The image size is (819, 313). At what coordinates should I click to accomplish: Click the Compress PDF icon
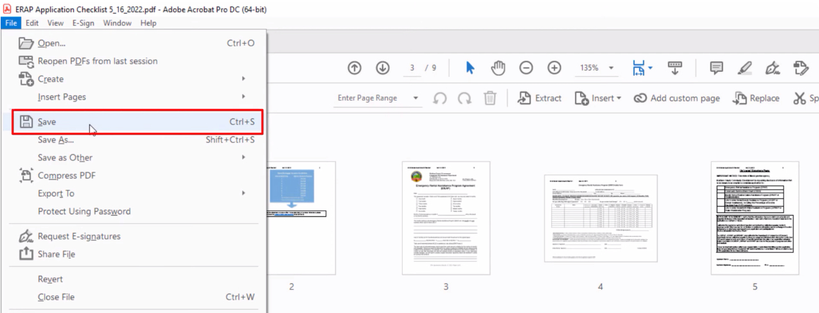pos(26,175)
